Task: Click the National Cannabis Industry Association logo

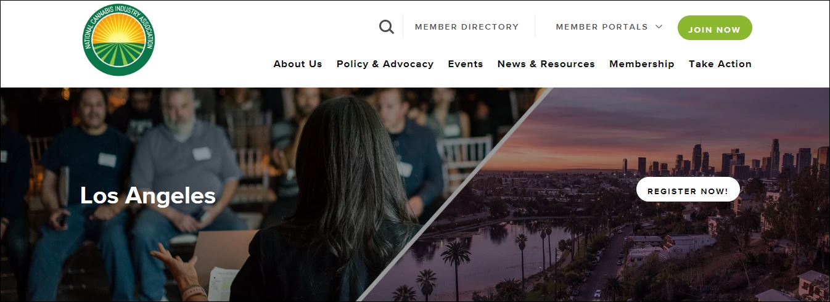Action: (x=118, y=39)
